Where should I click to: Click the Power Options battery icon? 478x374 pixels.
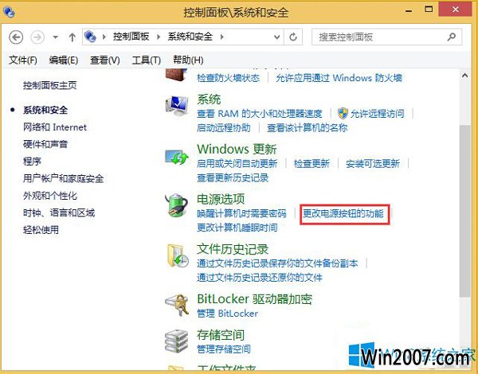coord(177,205)
